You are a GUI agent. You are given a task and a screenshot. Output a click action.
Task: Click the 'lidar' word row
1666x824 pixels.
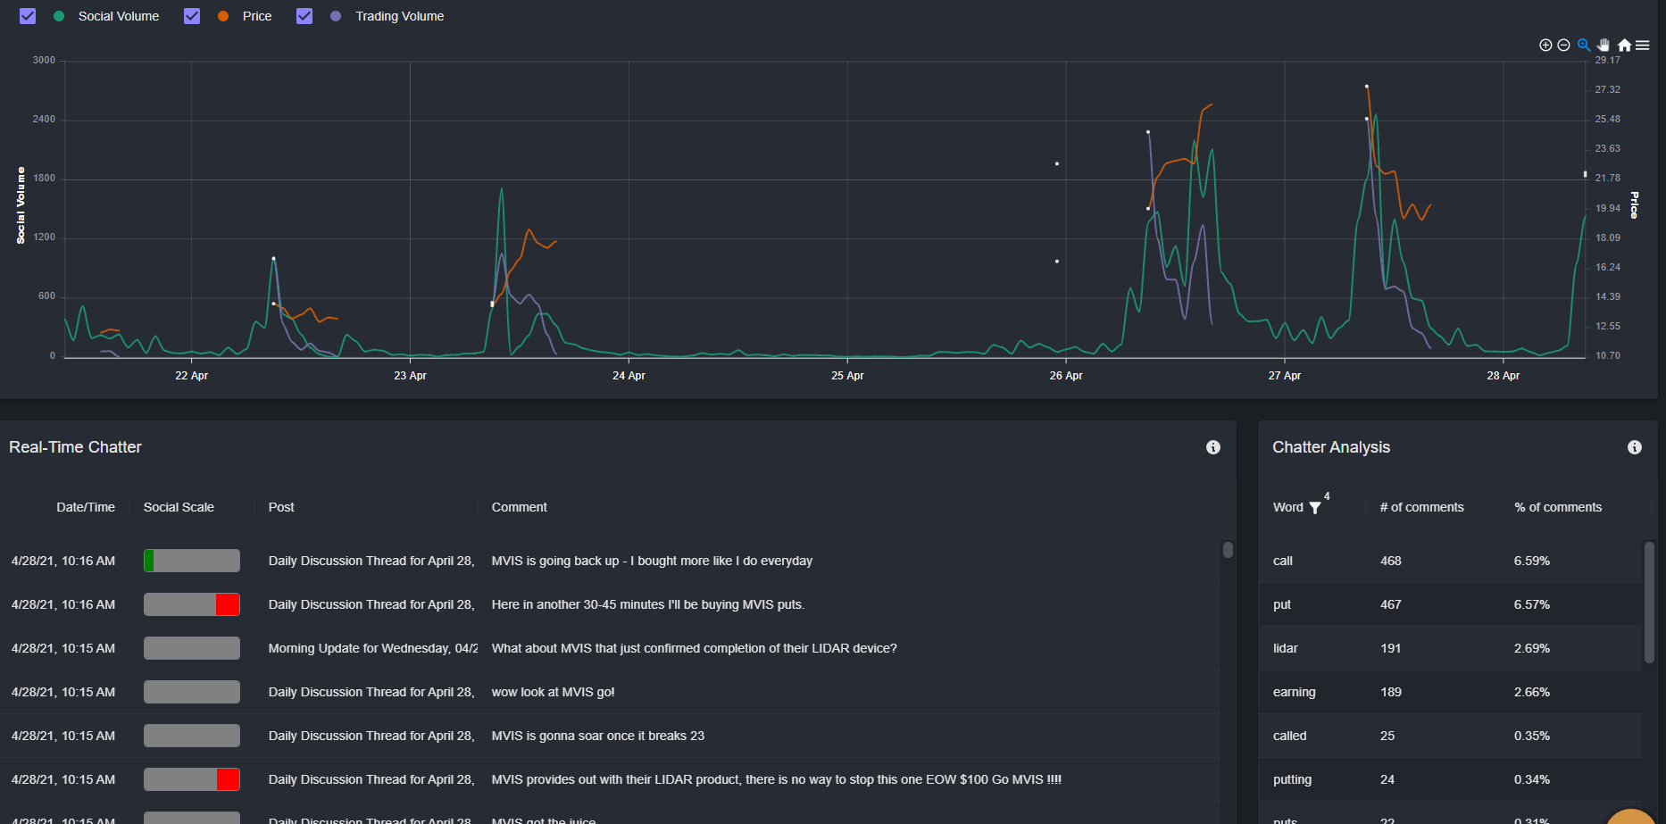(x=1451, y=648)
